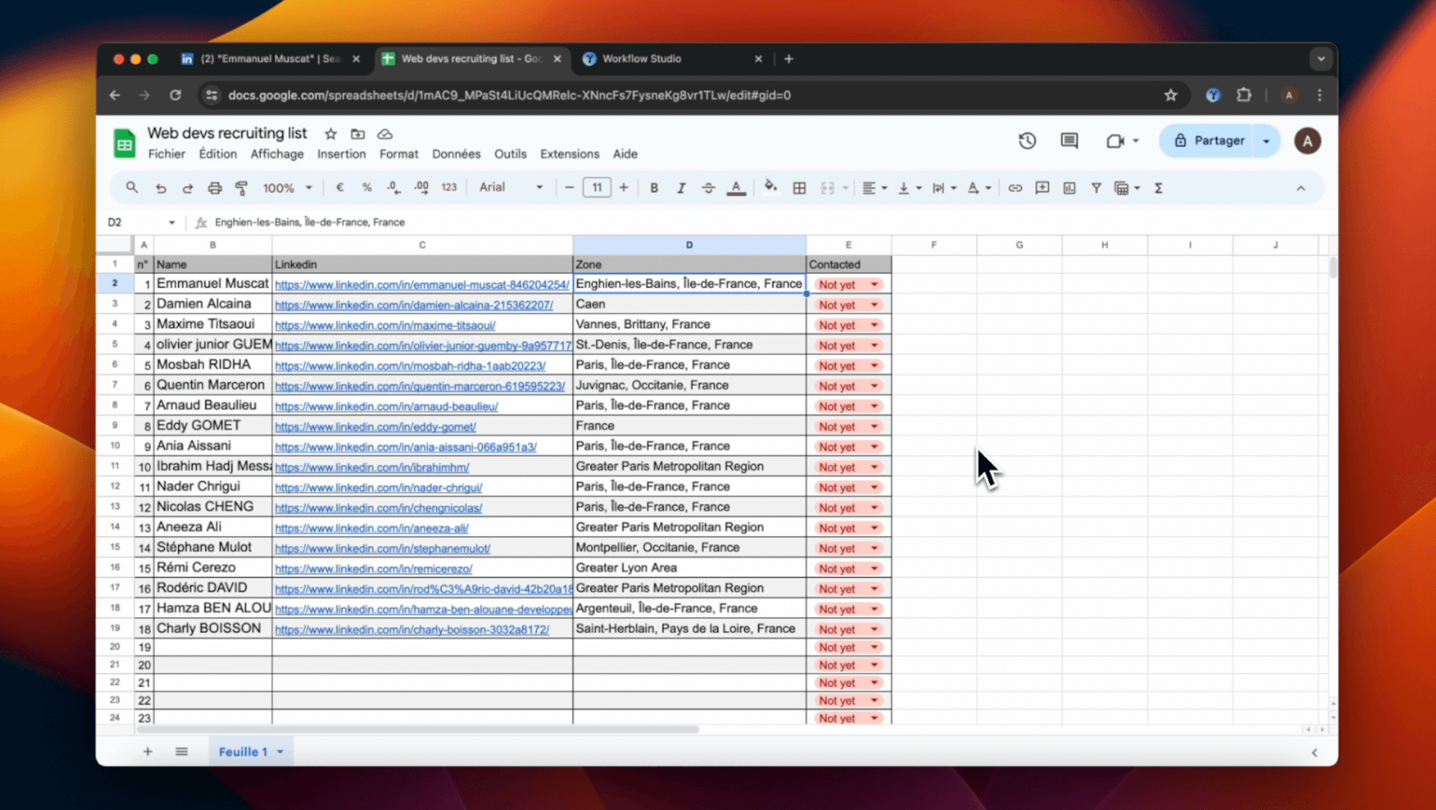
Task: Toggle strikethrough formatting
Action: [x=708, y=188]
